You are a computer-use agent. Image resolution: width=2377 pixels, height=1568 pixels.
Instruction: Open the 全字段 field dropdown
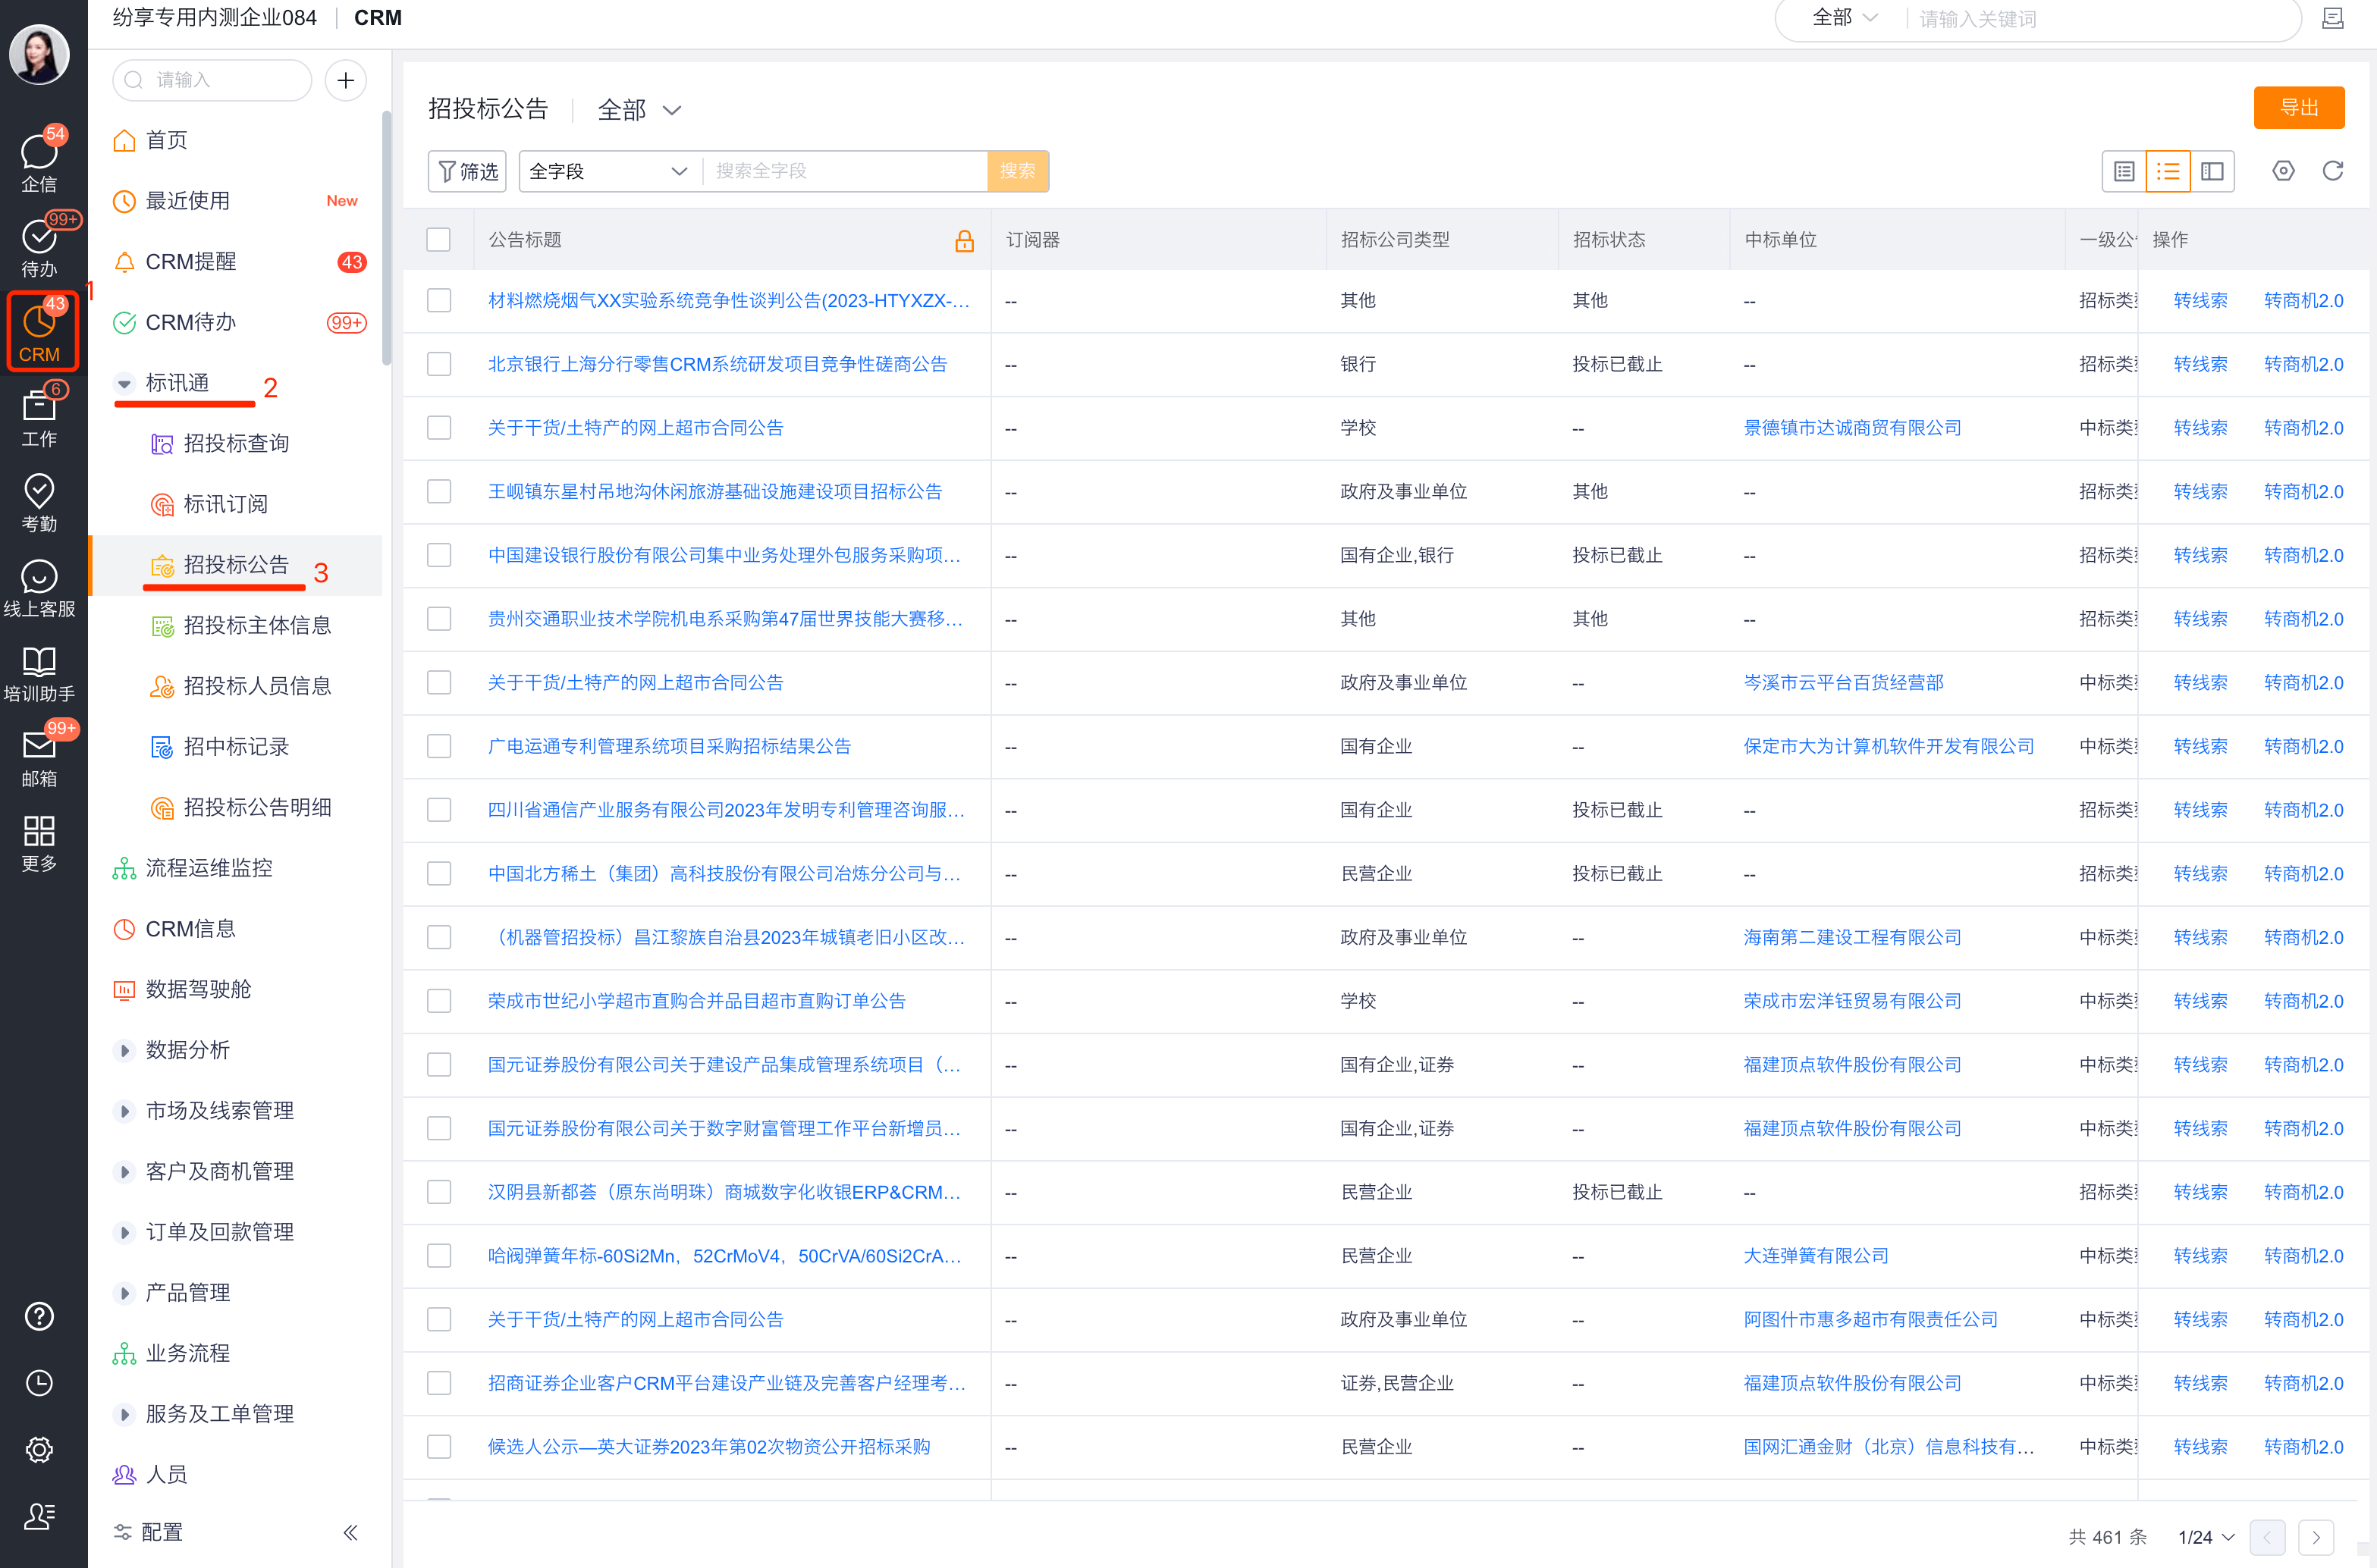[x=609, y=171]
